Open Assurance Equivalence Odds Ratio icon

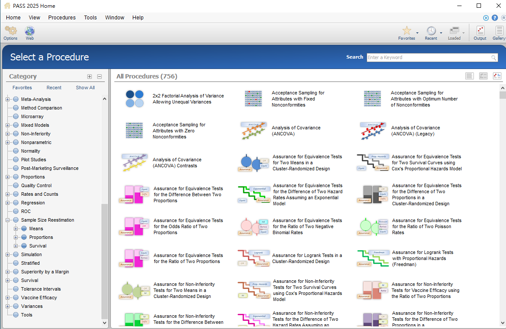[x=135, y=226]
